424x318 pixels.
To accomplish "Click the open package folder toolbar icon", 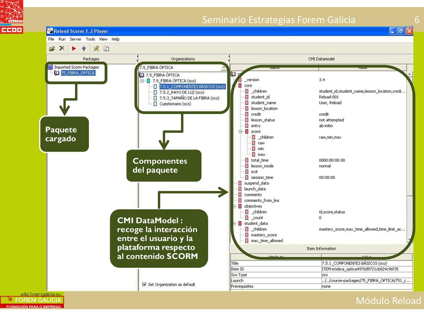I will (52, 49).
